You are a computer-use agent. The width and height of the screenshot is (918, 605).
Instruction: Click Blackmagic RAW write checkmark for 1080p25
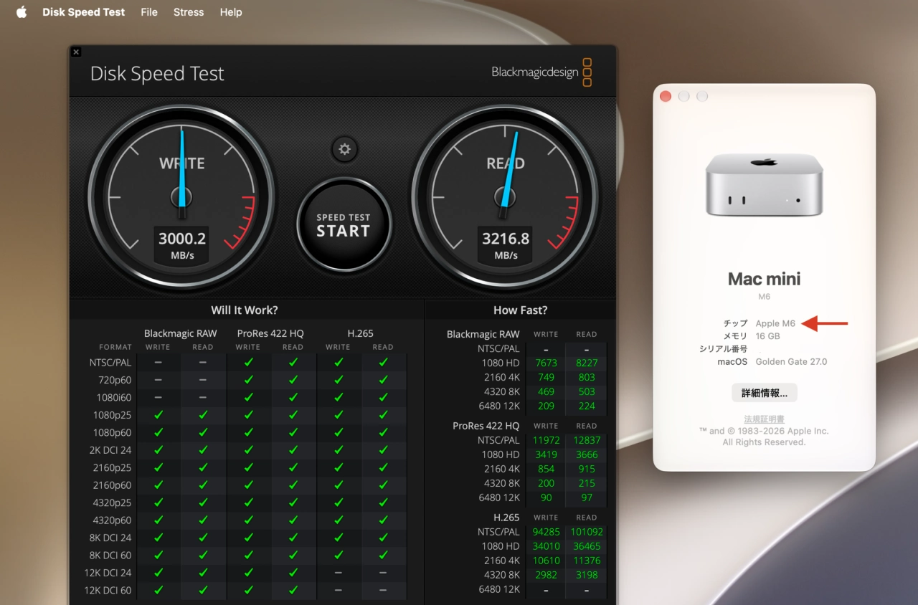(158, 415)
